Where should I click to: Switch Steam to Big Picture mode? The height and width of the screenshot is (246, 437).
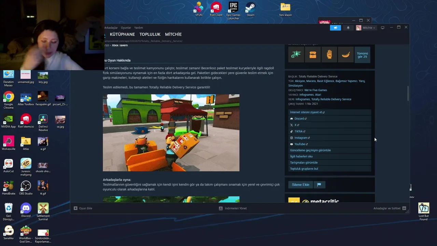(x=382, y=28)
